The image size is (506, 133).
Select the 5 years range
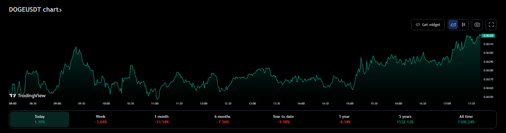[405, 119]
